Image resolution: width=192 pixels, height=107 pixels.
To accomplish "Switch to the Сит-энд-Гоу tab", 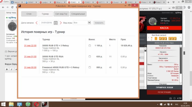I will 61,14.
